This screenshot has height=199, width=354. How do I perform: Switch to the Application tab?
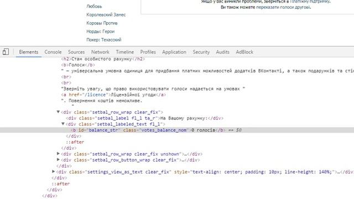(x=174, y=52)
